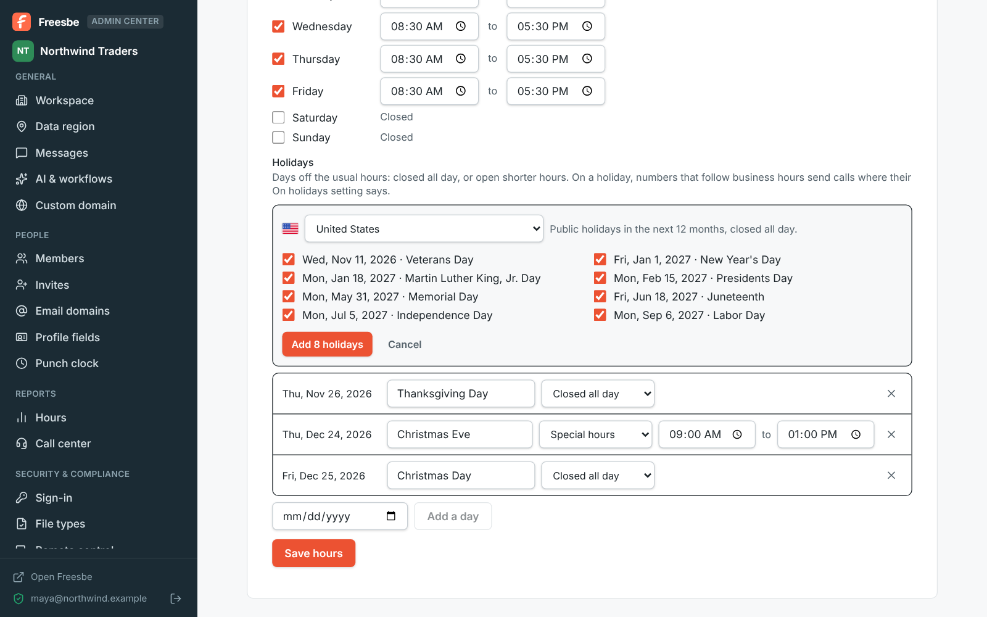Uncheck the Labor Day holiday
This screenshot has height=617, width=987.
tap(600, 315)
